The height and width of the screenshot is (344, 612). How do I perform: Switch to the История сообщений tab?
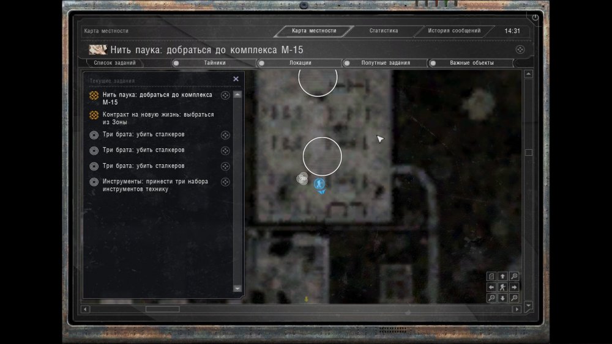tap(454, 31)
